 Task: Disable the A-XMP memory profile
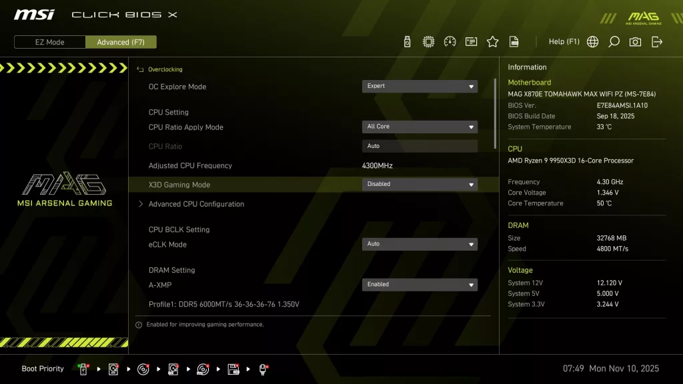tap(419, 285)
